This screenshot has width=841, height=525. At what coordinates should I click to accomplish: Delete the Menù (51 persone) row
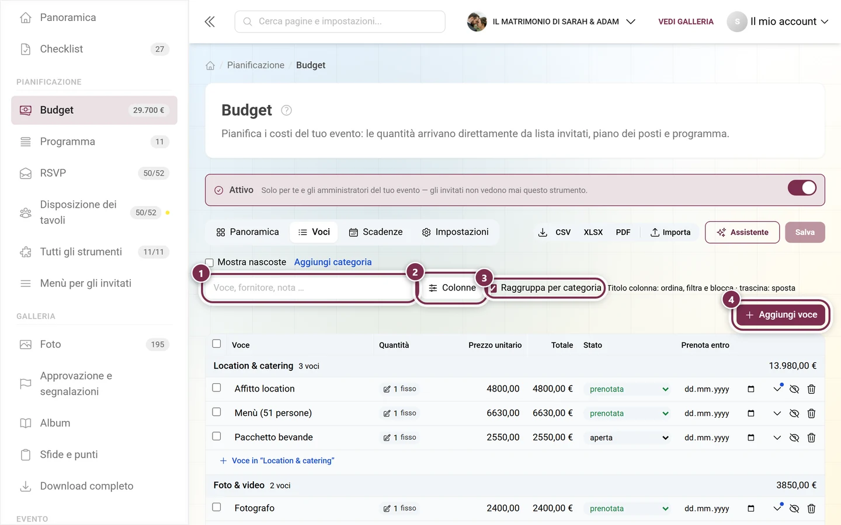tap(811, 414)
